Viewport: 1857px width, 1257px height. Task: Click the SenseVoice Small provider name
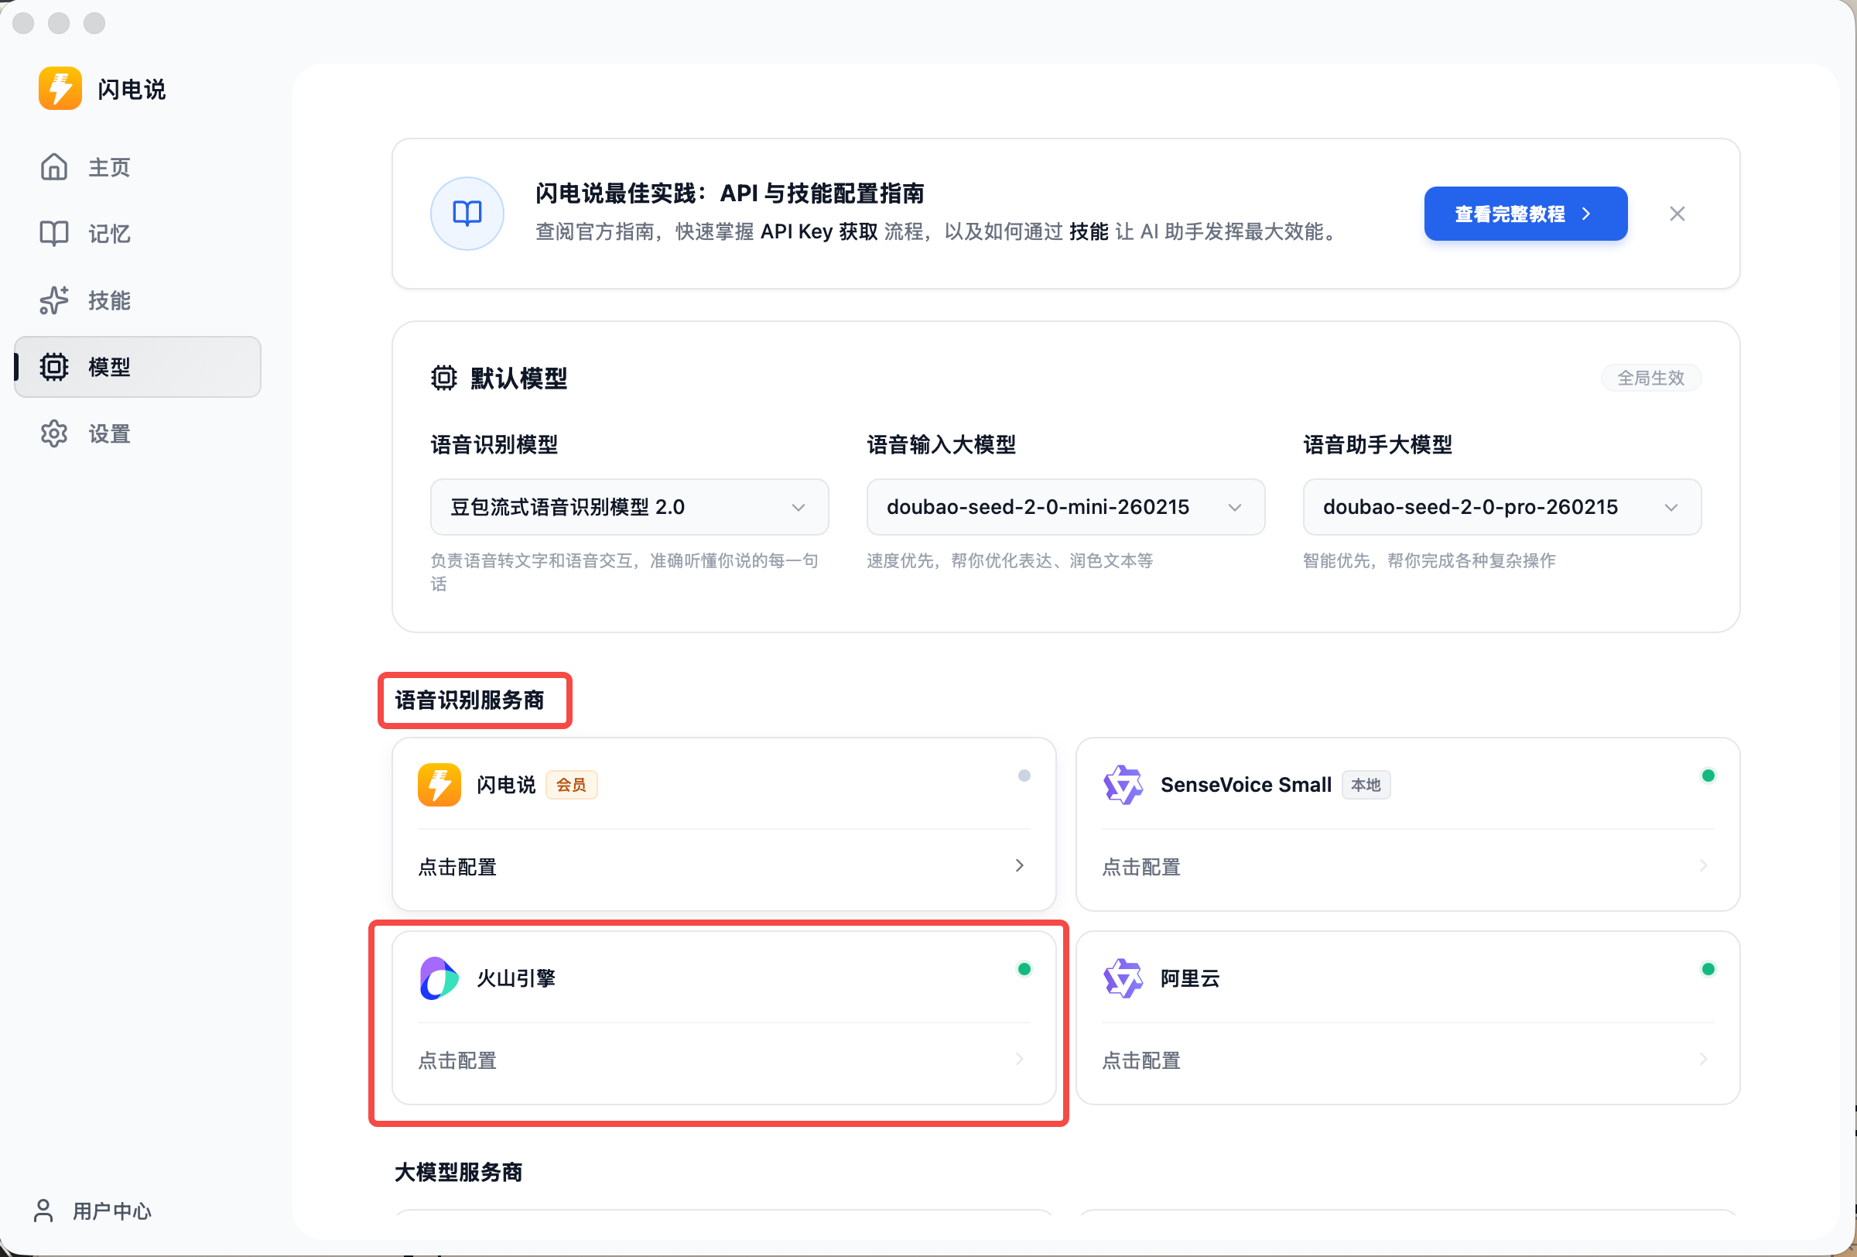tap(1246, 785)
